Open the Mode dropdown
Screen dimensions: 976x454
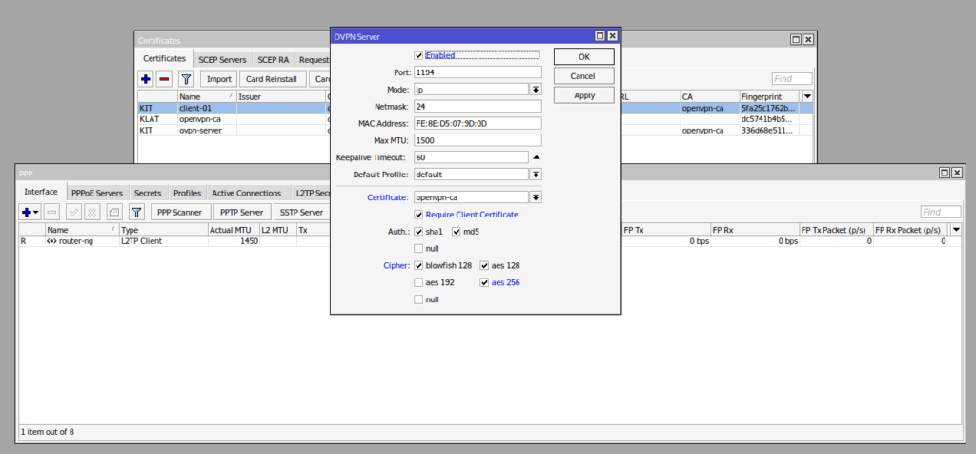[x=536, y=90]
